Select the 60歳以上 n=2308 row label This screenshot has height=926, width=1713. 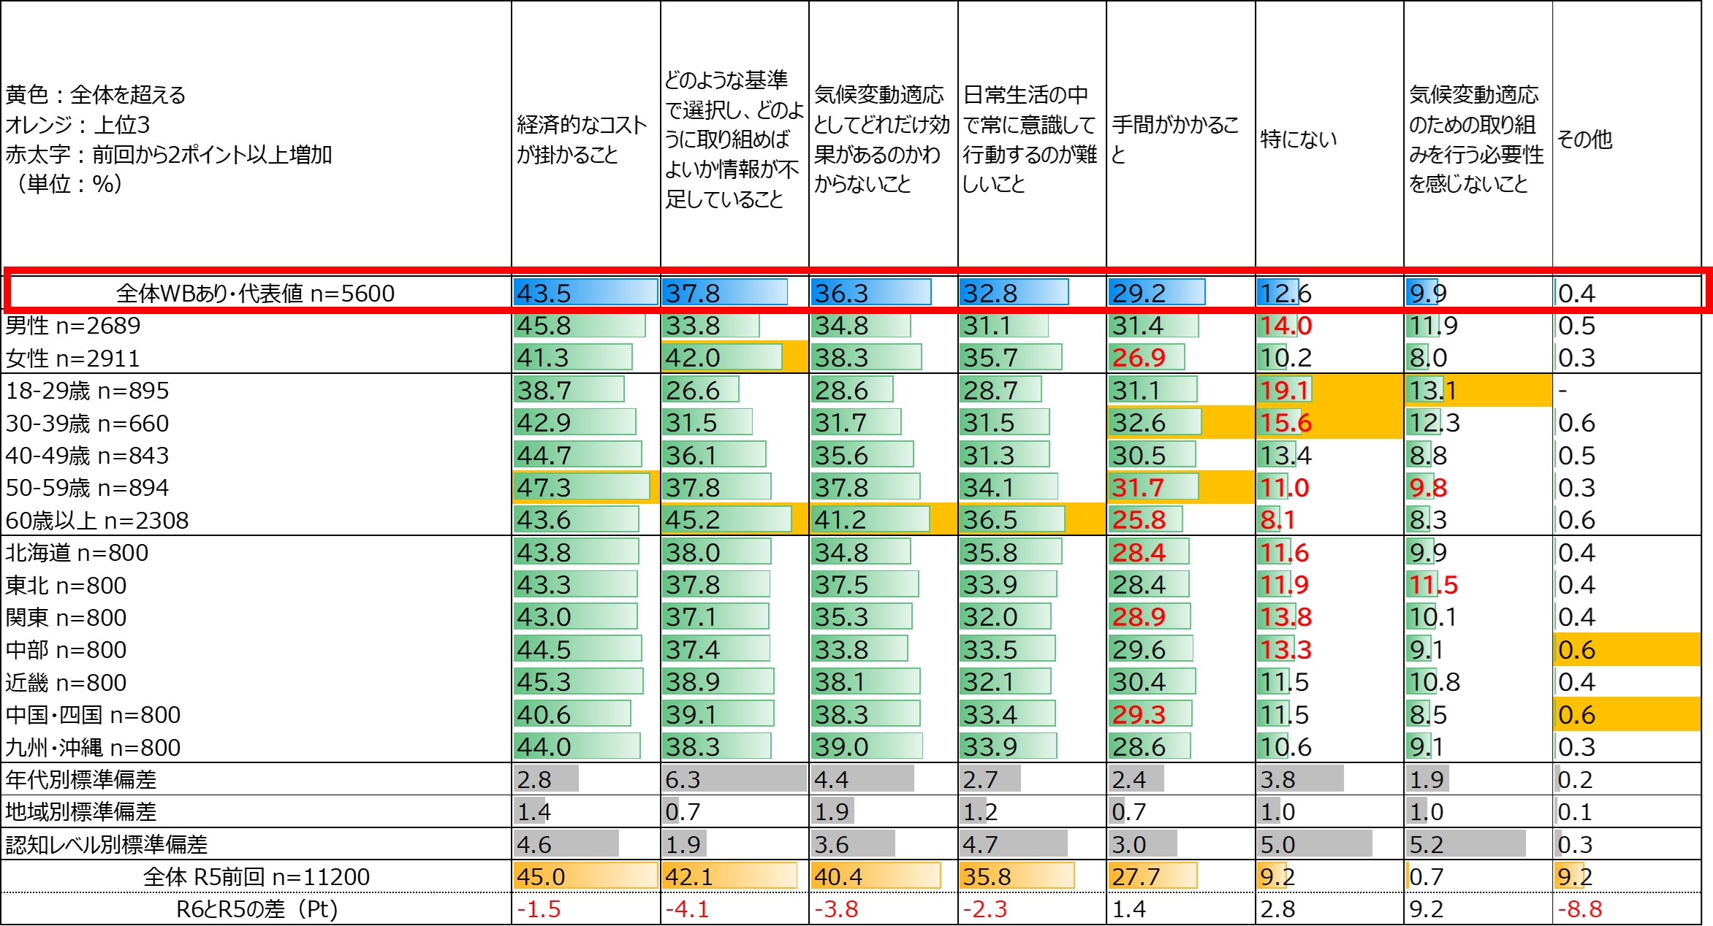[x=97, y=520]
